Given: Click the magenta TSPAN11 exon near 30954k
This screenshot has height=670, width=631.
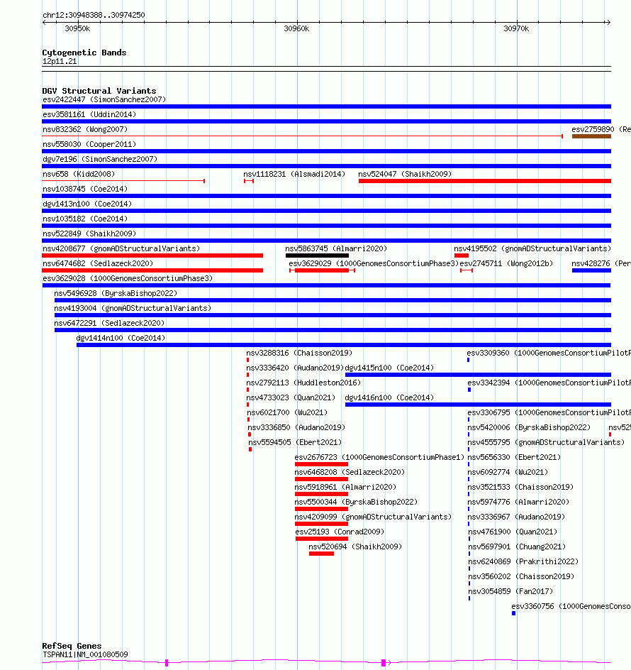Looking at the screenshot, I should tap(167, 663).
